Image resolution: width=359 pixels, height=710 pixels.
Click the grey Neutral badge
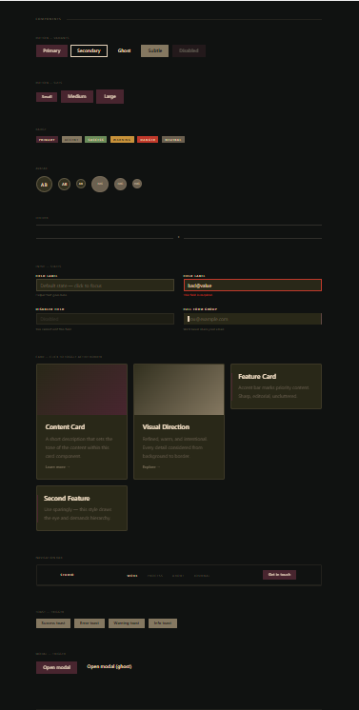pos(173,140)
